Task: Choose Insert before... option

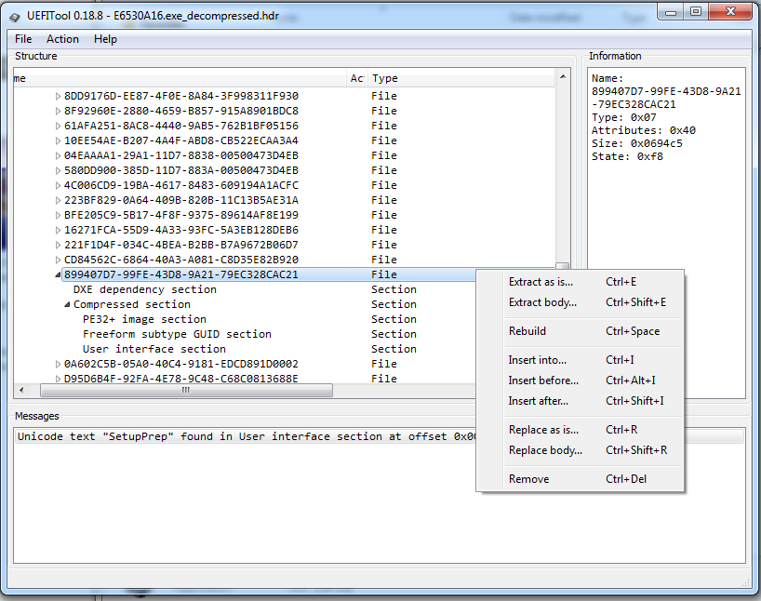Action: (x=580, y=381)
